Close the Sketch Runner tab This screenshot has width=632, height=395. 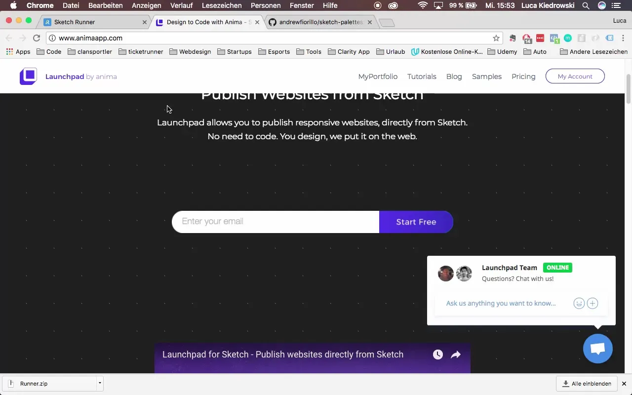click(x=145, y=22)
